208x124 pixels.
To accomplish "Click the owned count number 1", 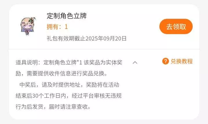I will (x=66, y=27).
